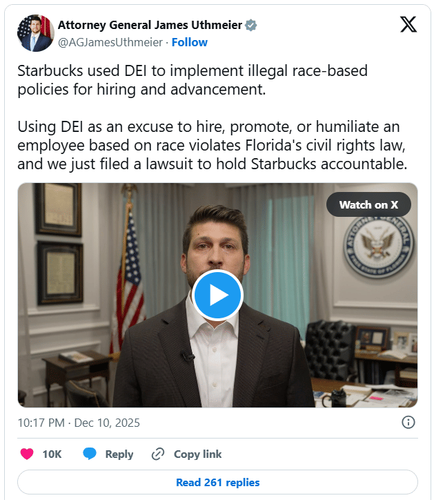Click the X logo in the corner
The width and height of the screenshot is (434, 500).
408,26
